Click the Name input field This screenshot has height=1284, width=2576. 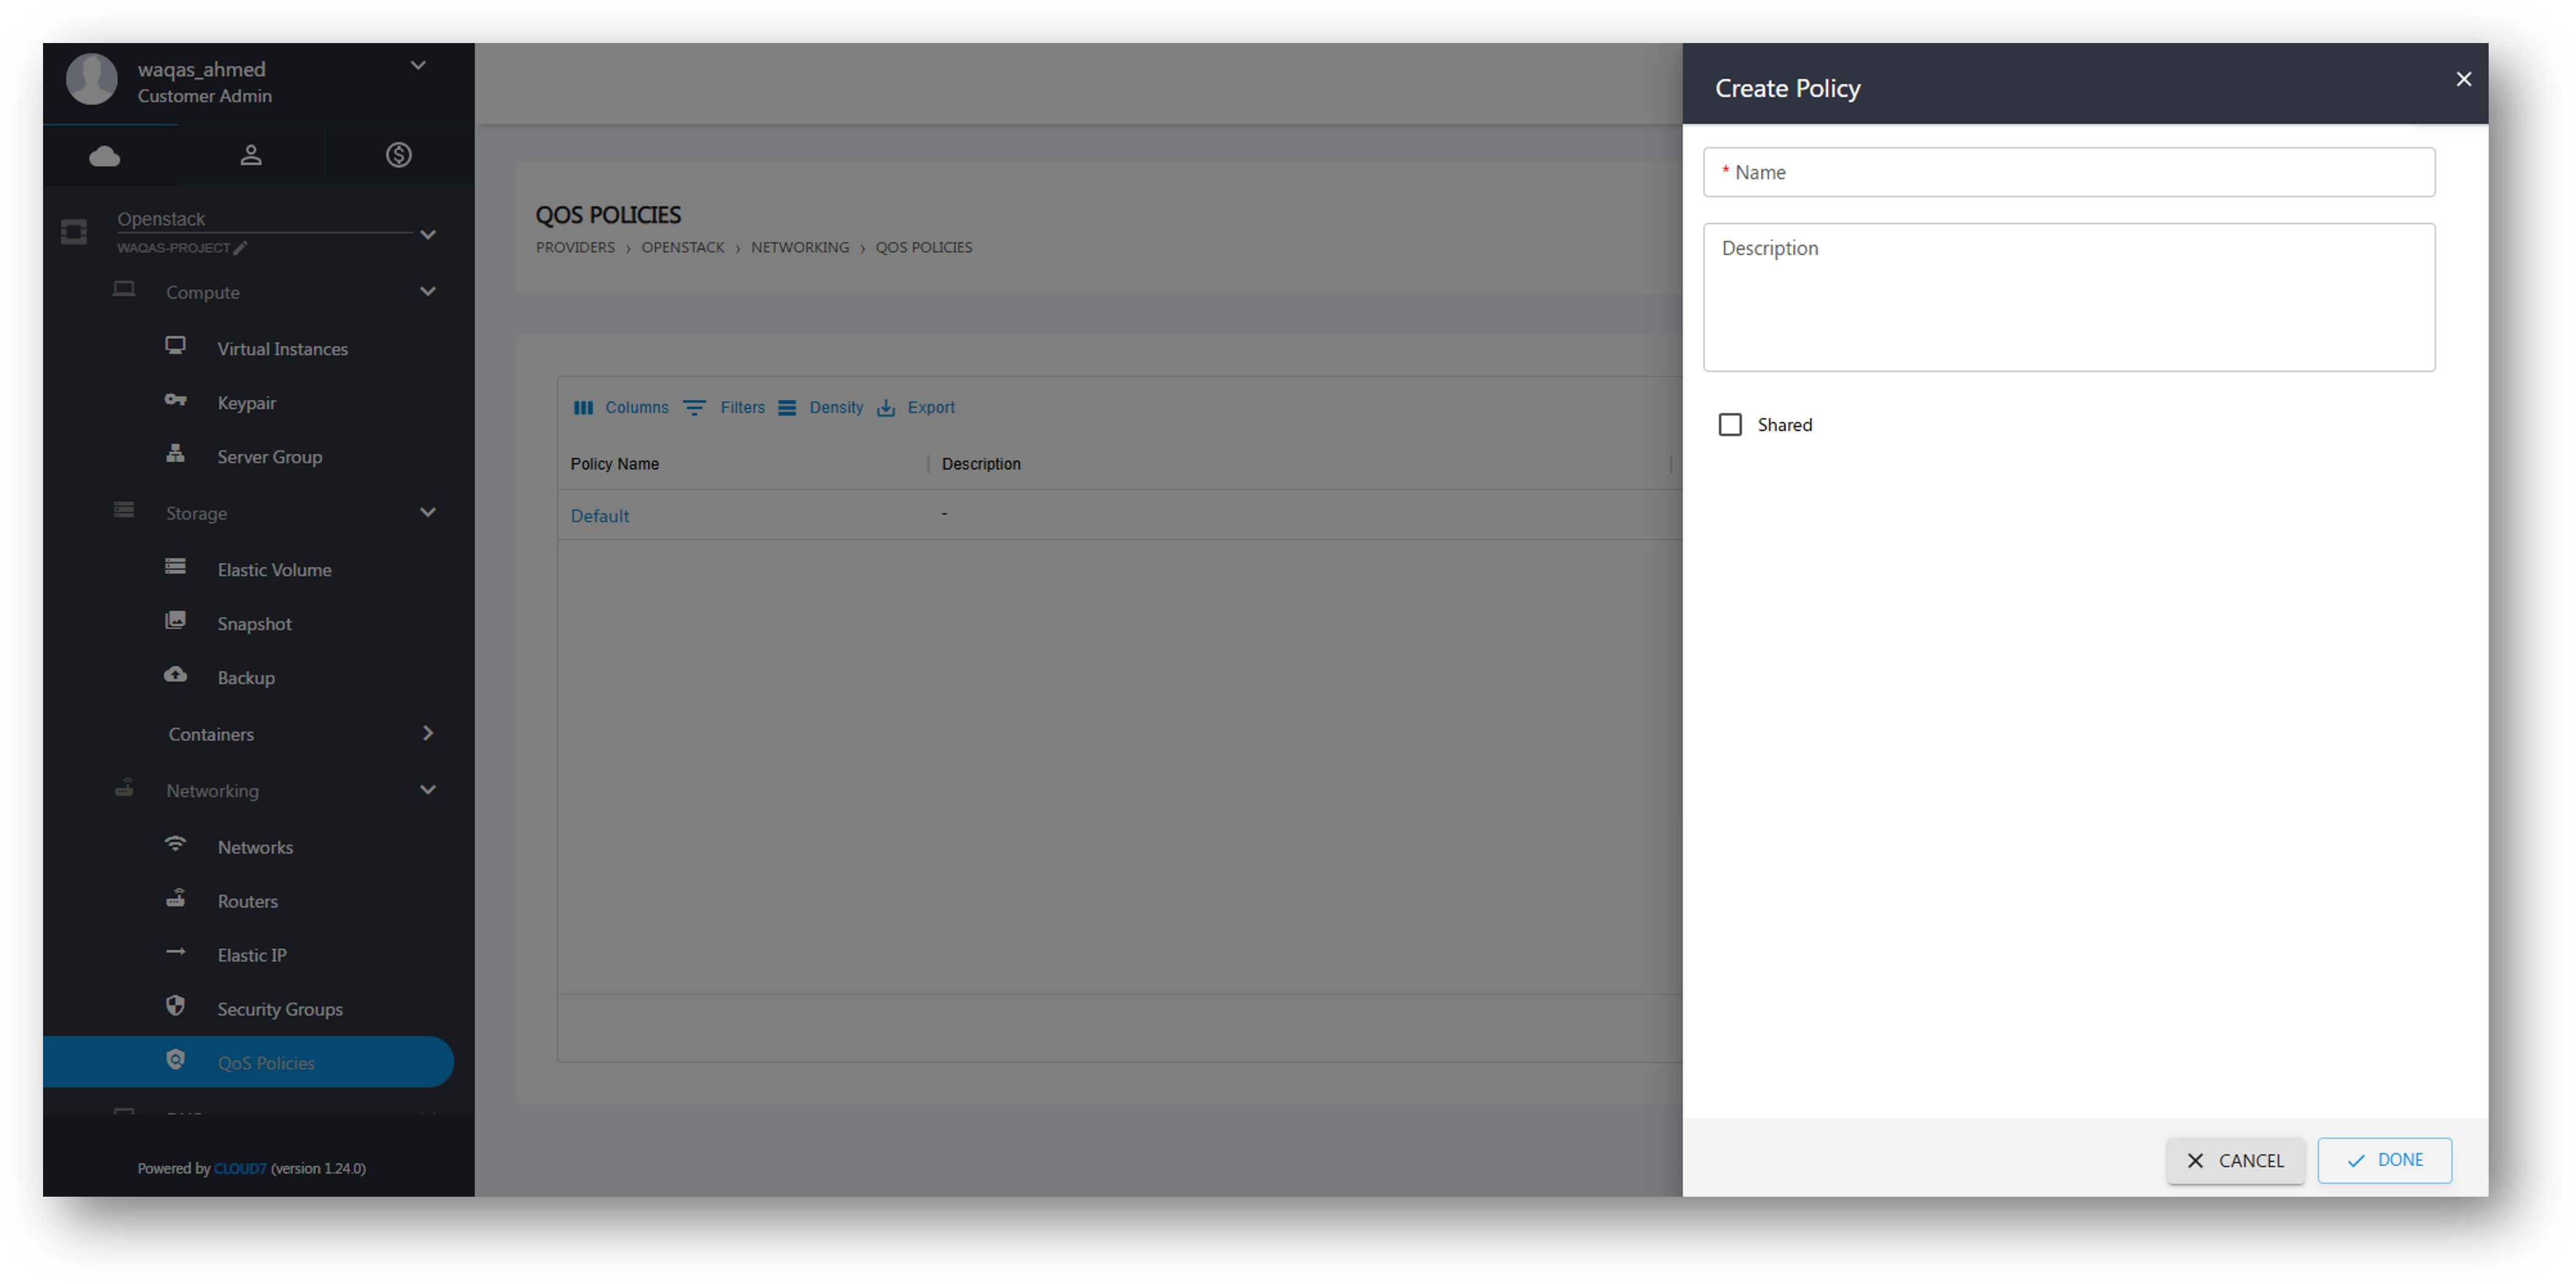2068,173
